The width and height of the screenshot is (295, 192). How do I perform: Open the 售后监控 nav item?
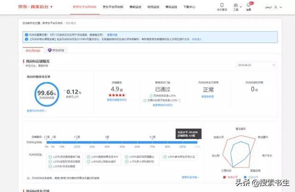pos(171,7)
